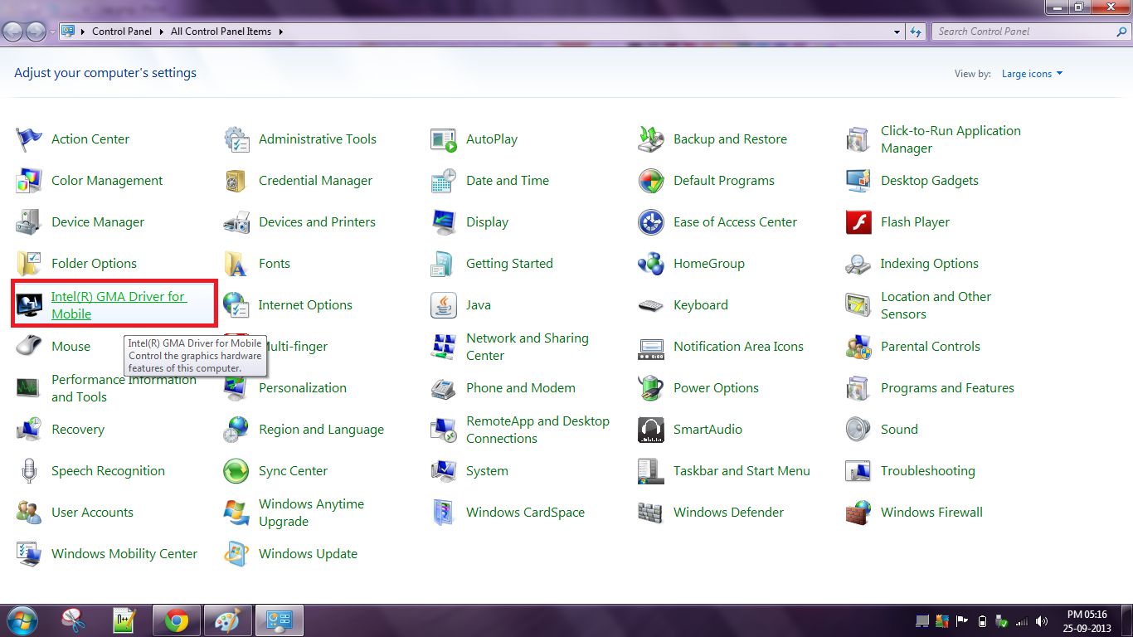Click the AutoPlay icon
Viewport: 1133px width, 637px height.
pyautogui.click(x=444, y=139)
